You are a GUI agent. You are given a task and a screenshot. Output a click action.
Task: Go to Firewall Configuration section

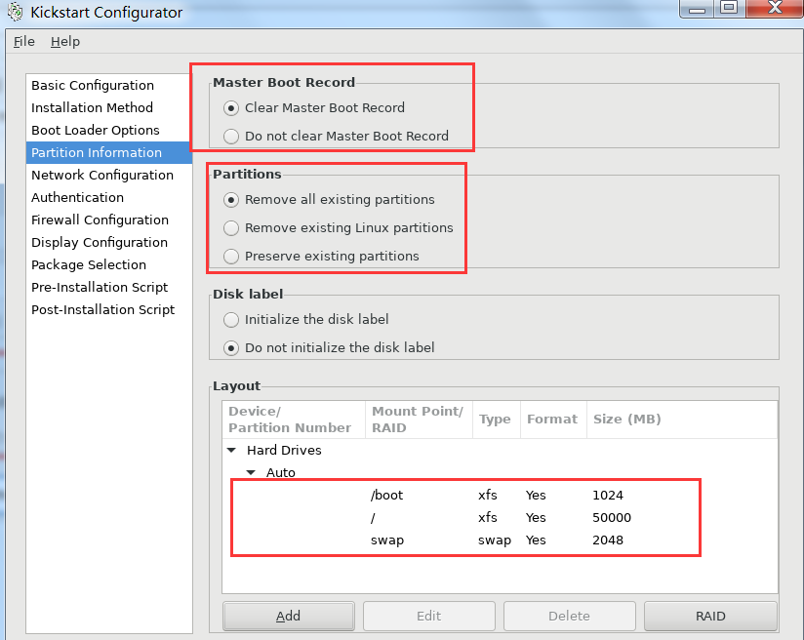pyautogui.click(x=108, y=220)
